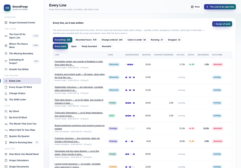The image size is (241, 168).
Task: Click The cost of an open line button
Action: coord(220,7)
